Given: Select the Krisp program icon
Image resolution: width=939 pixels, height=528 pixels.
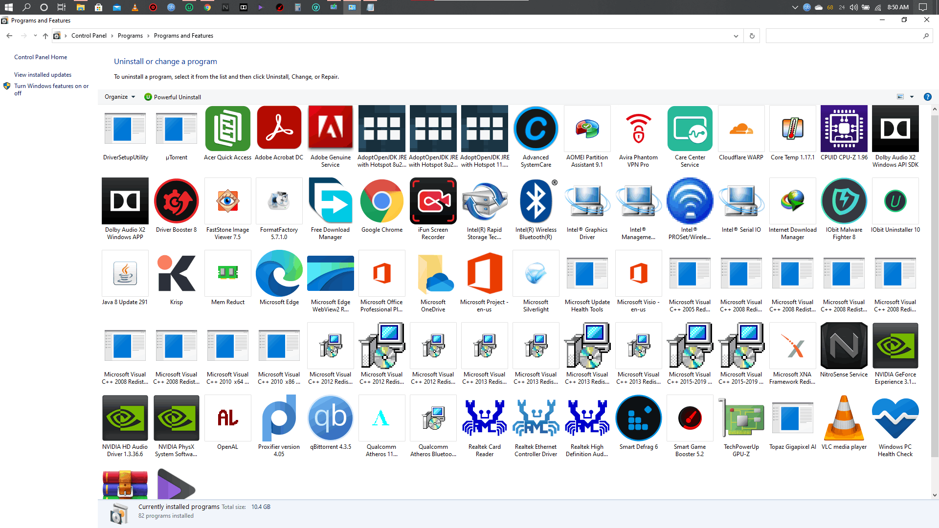Looking at the screenshot, I should click(176, 273).
